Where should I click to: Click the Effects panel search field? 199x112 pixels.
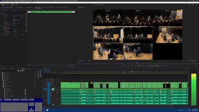pyautogui.click(x=9, y=71)
